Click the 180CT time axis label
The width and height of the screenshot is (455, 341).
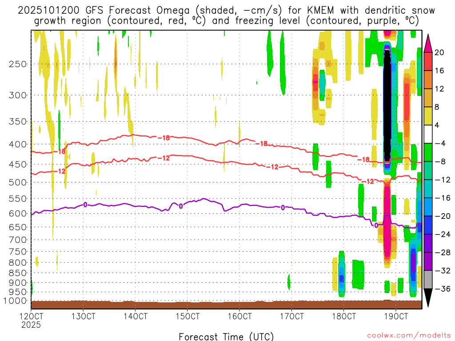tap(344, 316)
